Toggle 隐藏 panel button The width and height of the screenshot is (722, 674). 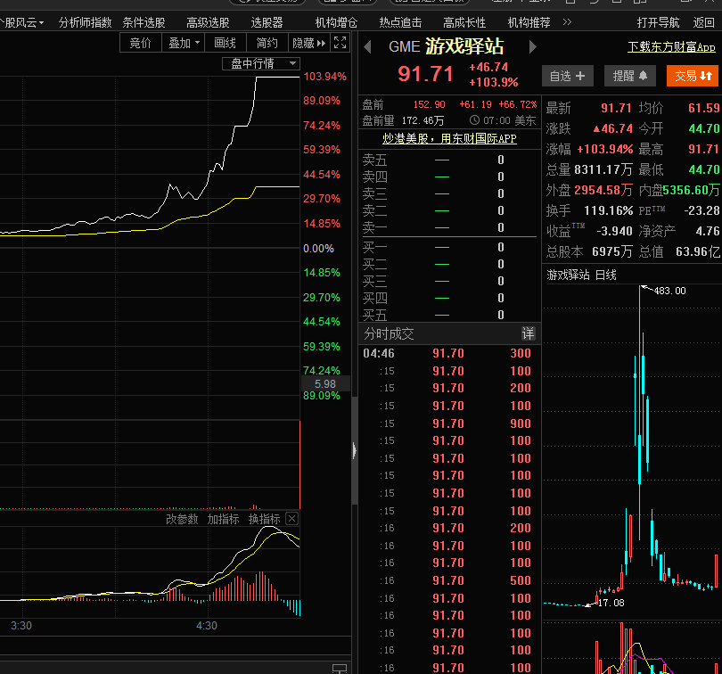(309, 43)
